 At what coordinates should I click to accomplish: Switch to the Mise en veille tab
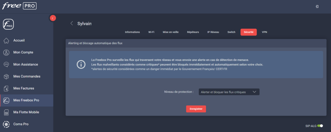point(171,32)
